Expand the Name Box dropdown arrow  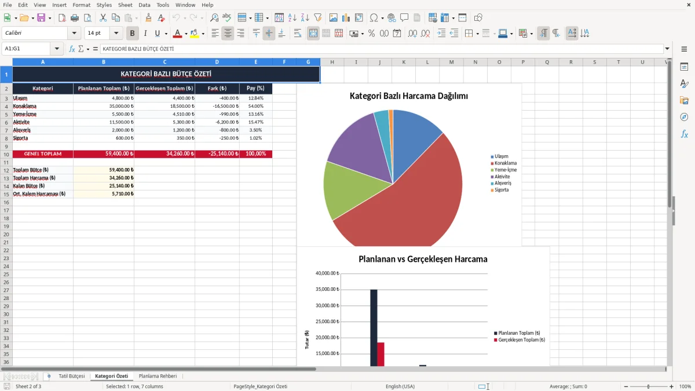[57, 49]
